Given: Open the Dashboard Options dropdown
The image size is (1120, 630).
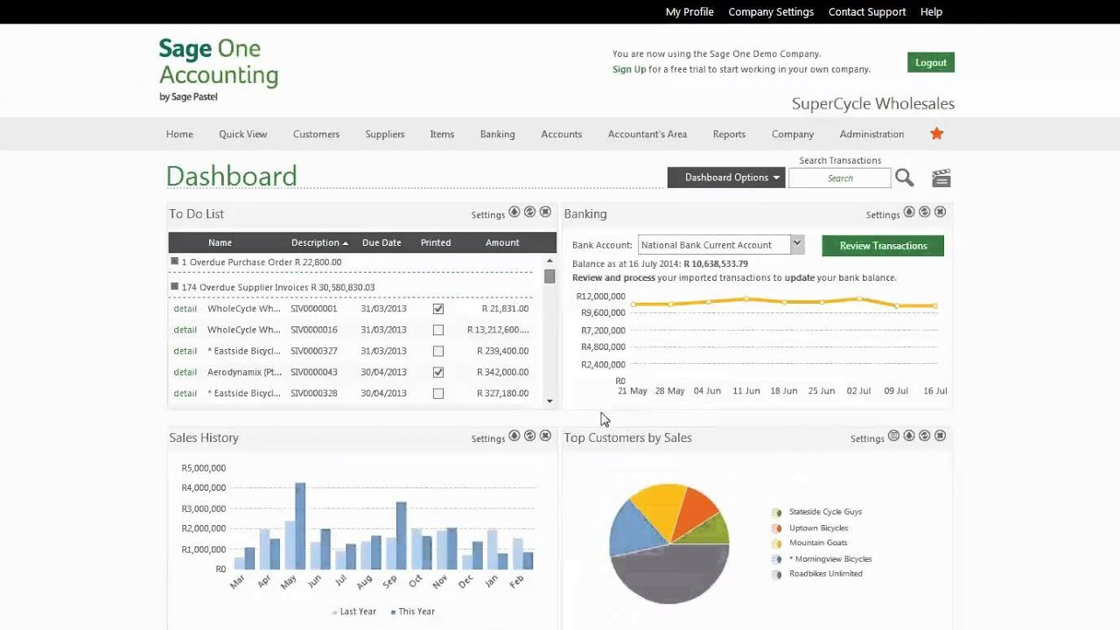Looking at the screenshot, I should pos(725,177).
